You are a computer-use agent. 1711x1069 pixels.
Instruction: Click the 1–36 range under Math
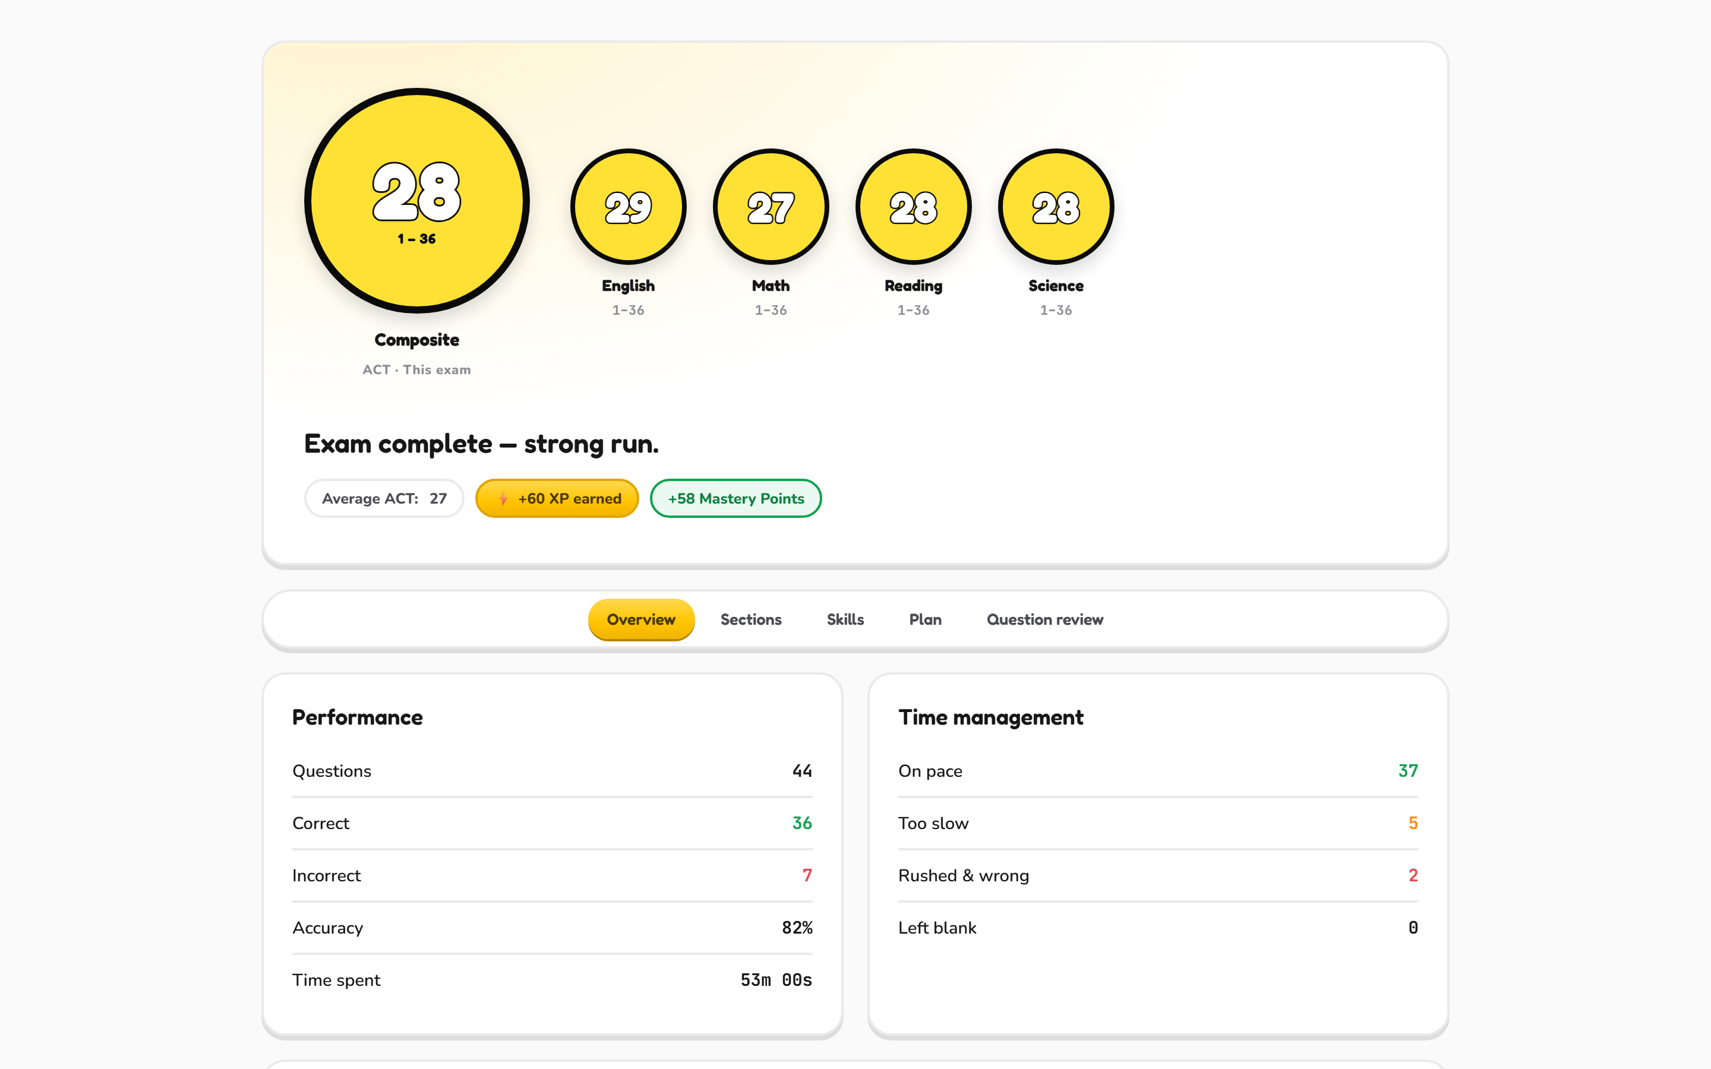pos(771,311)
